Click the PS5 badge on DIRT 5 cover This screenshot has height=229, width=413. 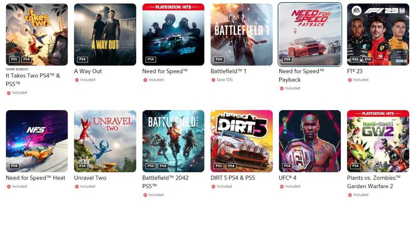pyautogui.click(x=219, y=166)
